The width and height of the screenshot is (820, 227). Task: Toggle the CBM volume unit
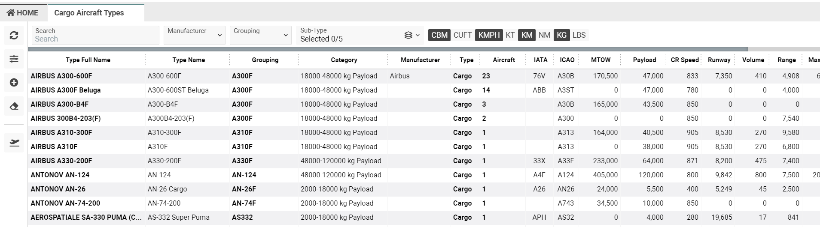pos(439,35)
